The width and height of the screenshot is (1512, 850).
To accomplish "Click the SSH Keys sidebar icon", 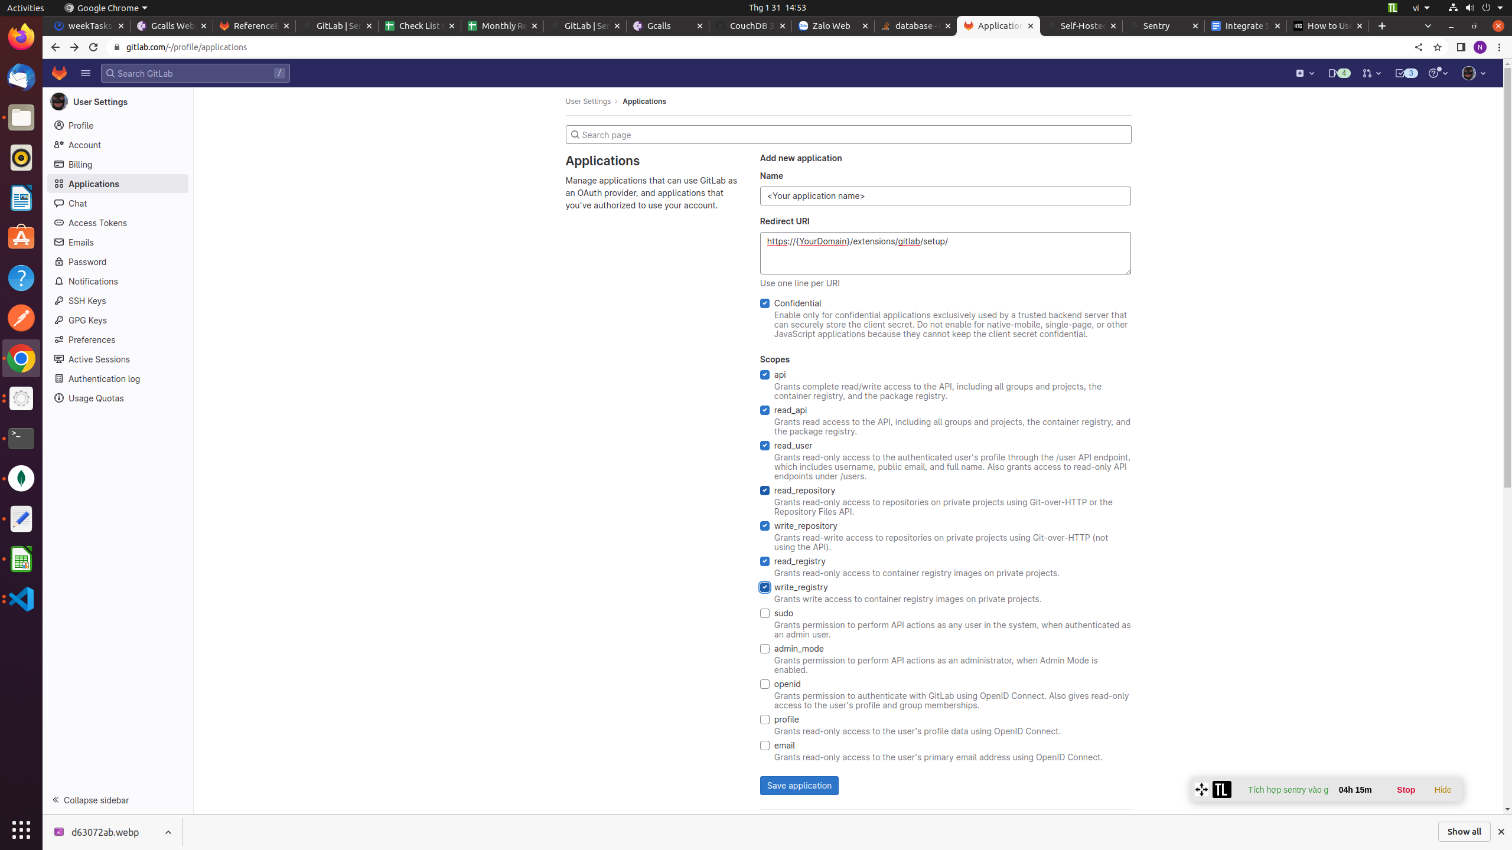I will pos(59,301).
